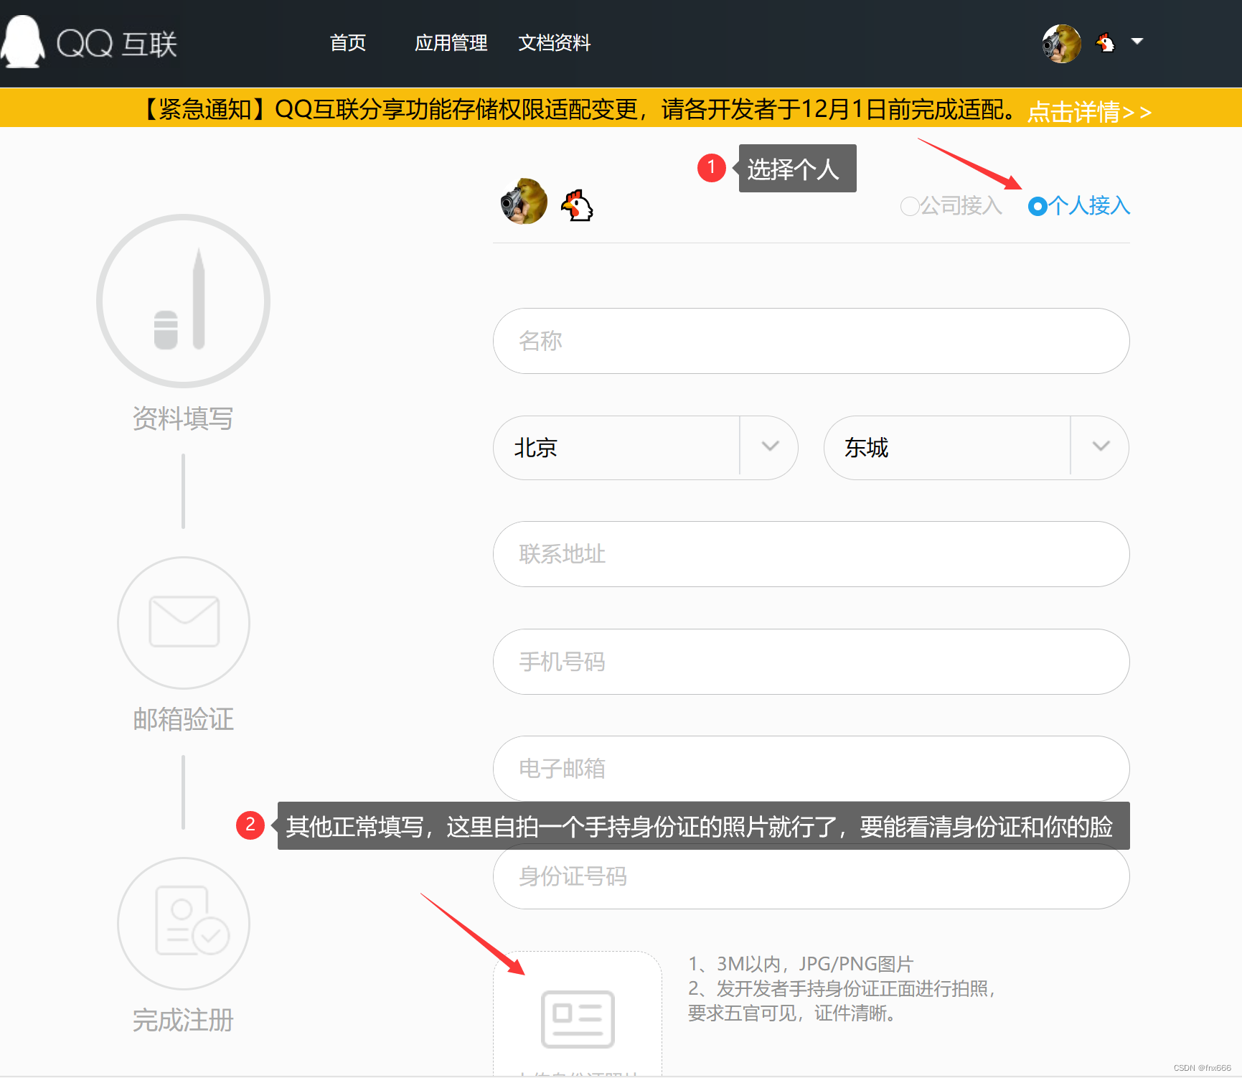Focus the 名称 input field
Screen dimensions: 1242x1078
tap(811, 341)
